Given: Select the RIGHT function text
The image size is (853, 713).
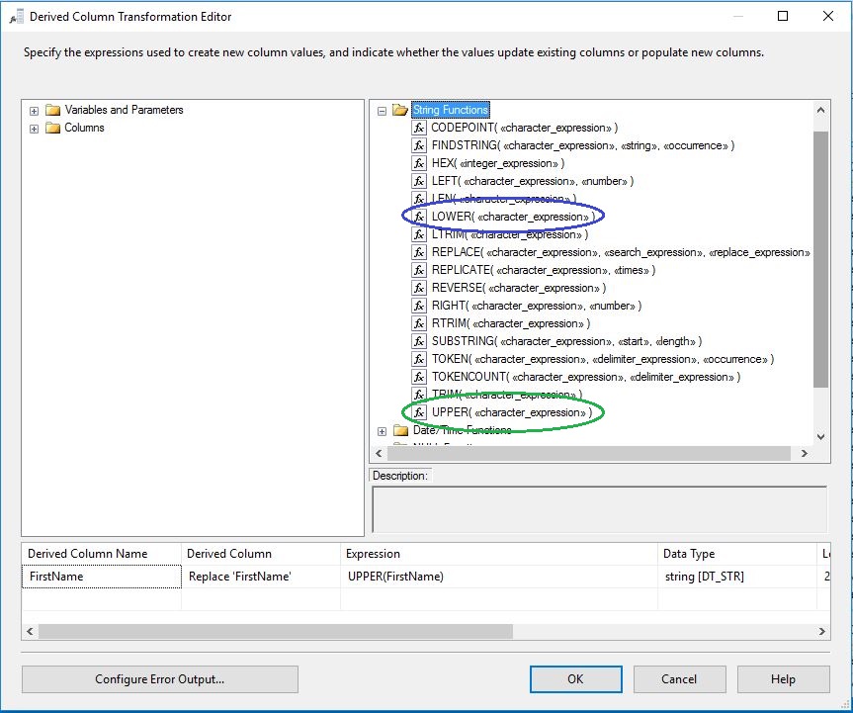Looking at the screenshot, I should (537, 306).
